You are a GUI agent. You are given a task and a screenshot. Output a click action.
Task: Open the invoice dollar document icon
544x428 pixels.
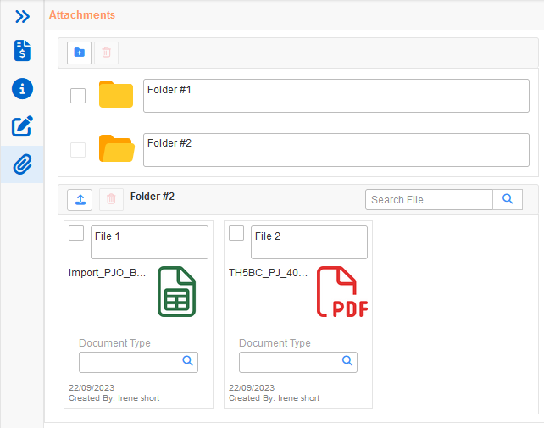click(x=22, y=51)
